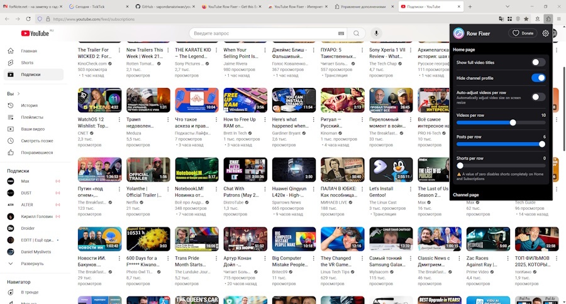Image resolution: width=566 pixels, height=304 pixels.
Task: Open the Droider channel in subscriptions
Action: (x=28, y=228)
